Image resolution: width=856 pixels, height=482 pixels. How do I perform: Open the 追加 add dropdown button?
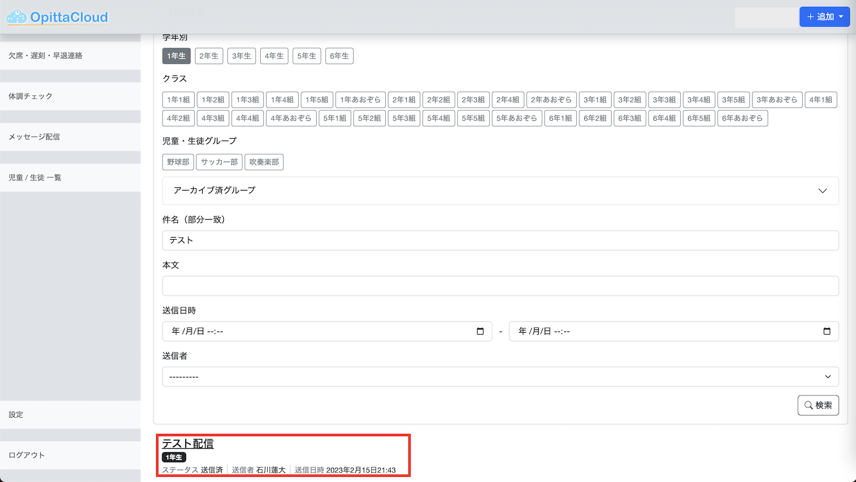(824, 17)
